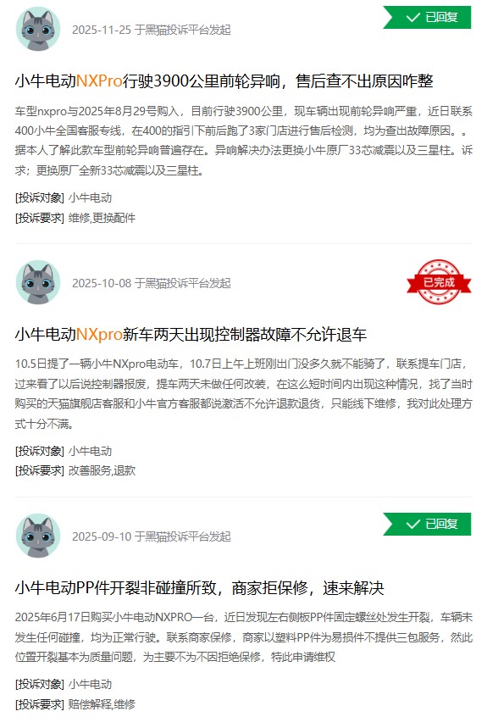Viewport: 487px width, 728px height.
Task: Click the red 已完成 stamp badge
Action: pos(439,282)
